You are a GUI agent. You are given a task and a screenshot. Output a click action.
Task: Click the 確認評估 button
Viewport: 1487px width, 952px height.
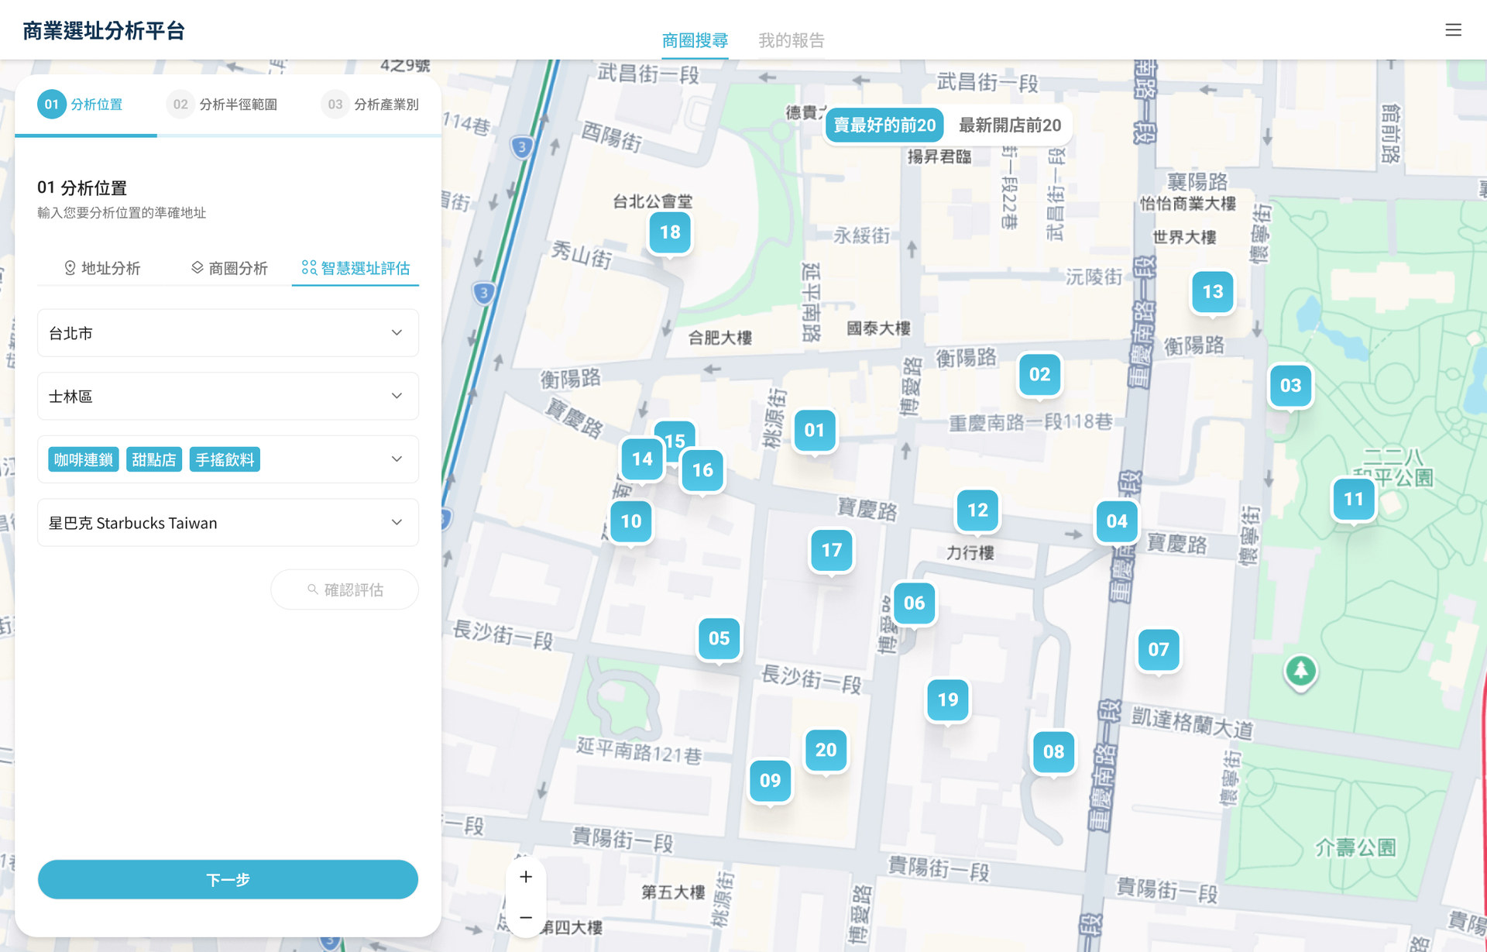point(345,589)
